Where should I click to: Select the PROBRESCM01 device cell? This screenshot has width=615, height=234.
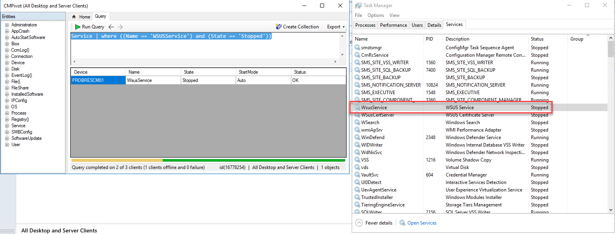(x=98, y=80)
